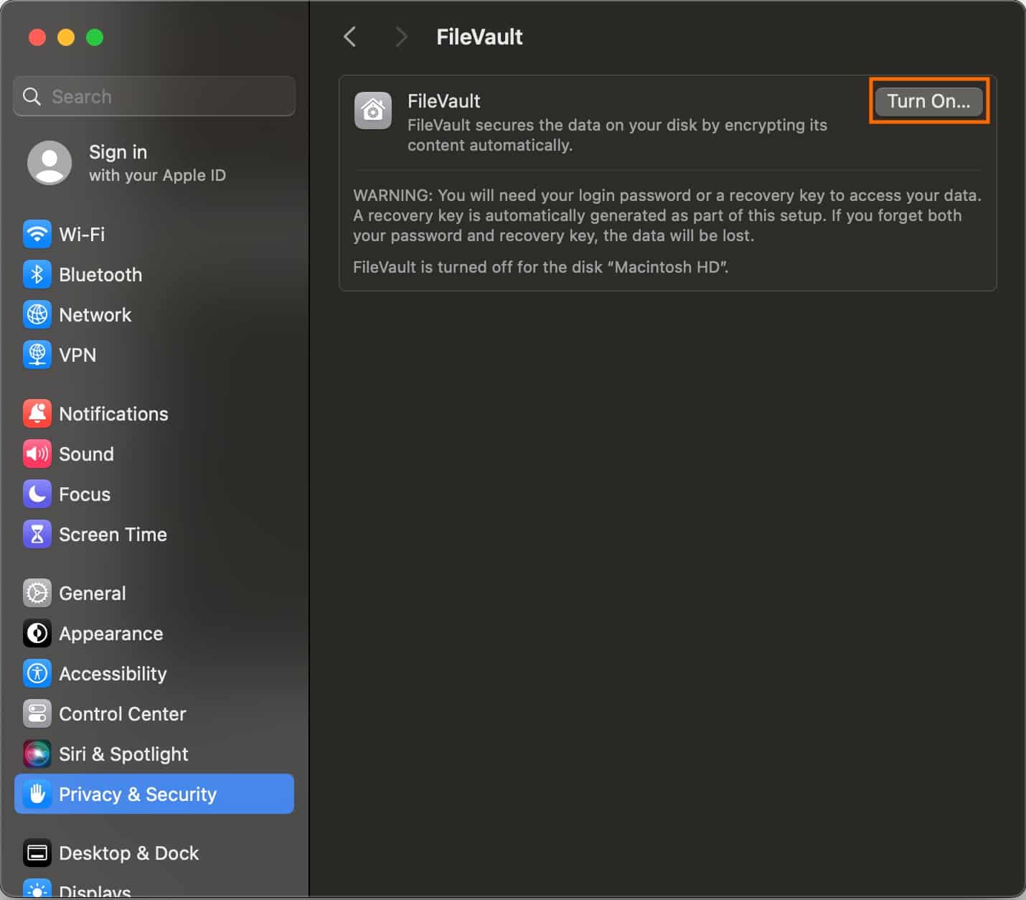Focus the Search field

(154, 96)
